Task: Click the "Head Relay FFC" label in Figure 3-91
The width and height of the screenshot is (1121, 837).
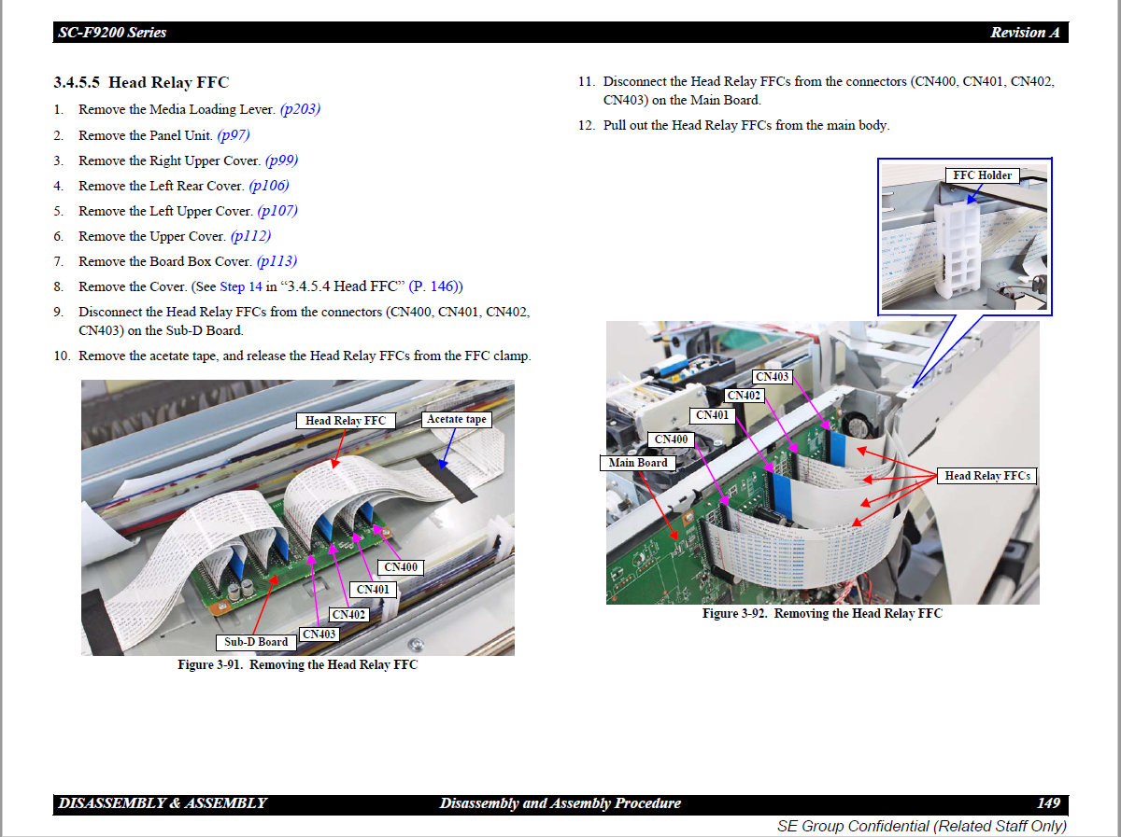Action: click(x=345, y=421)
